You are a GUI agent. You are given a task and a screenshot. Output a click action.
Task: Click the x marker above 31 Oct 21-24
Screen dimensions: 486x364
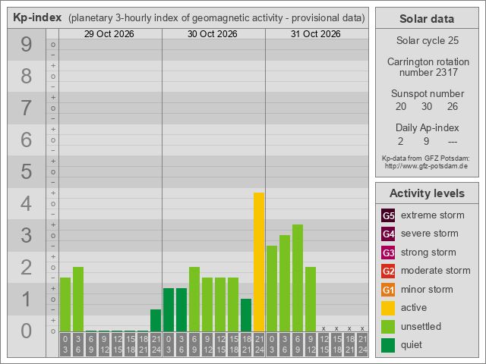click(362, 328)
